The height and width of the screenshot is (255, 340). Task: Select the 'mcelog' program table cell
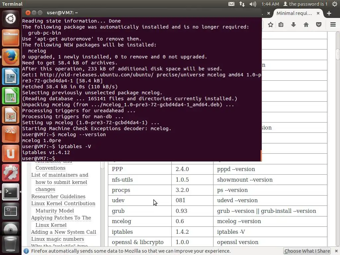(x=140, y=221)
